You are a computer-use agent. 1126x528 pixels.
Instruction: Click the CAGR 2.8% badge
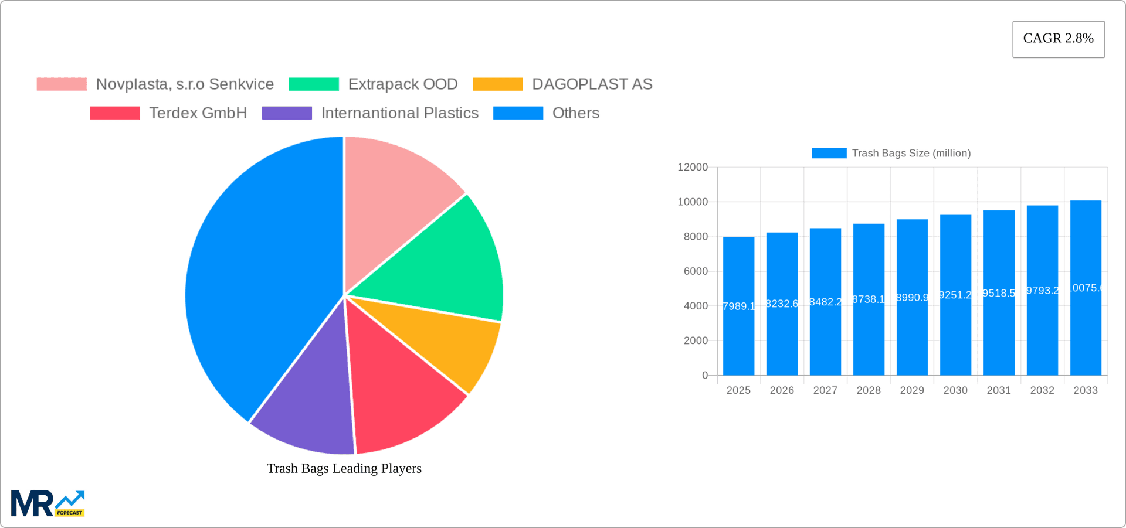click(x=1058, y=39)
